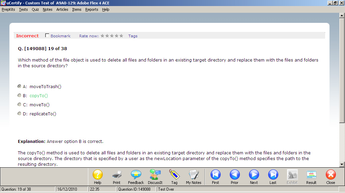Screen dimensions: 345x193
Task: Open the Tests menu
Action: [x=23, y=9]
